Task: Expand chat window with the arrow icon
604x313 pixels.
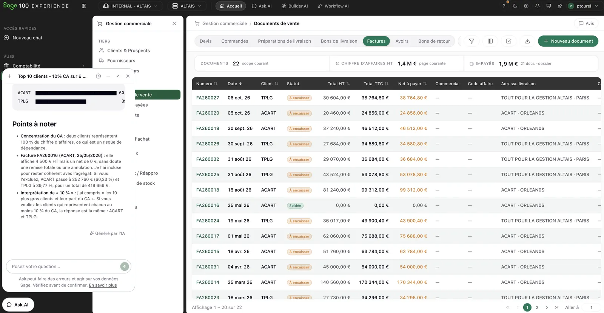Action: click(118, 76)
